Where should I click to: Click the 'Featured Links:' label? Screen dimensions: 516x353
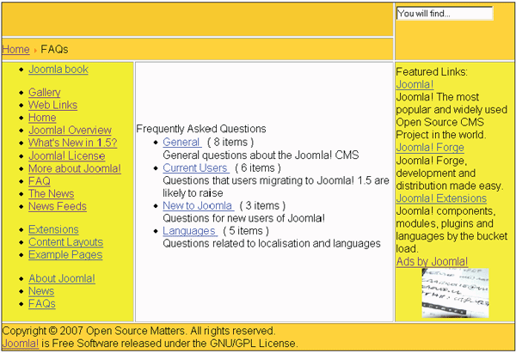[x=432, y=72]
